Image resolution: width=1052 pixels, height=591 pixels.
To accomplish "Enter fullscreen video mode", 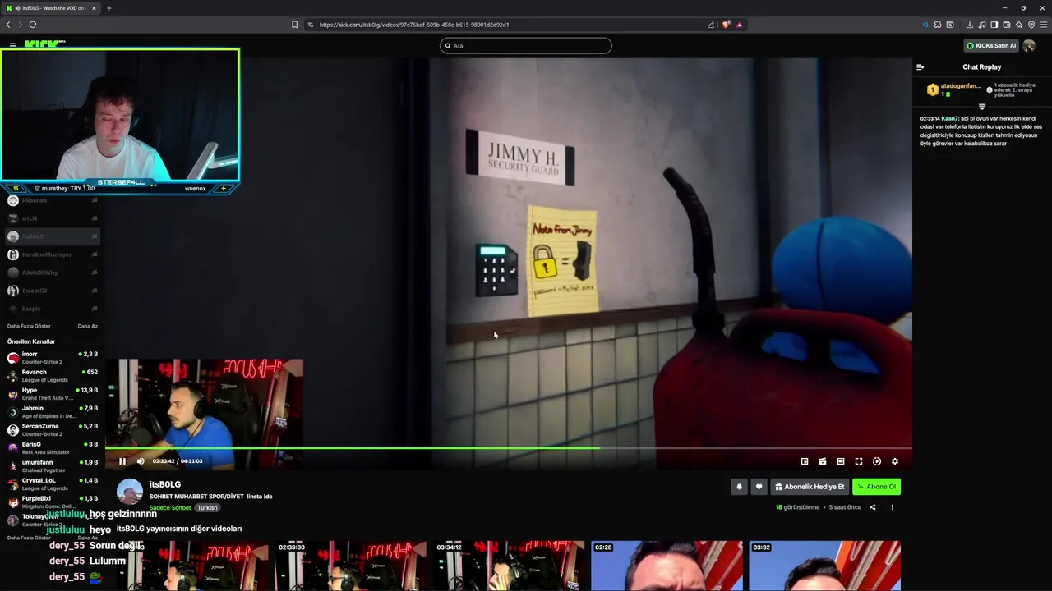I will coord(859,461).
